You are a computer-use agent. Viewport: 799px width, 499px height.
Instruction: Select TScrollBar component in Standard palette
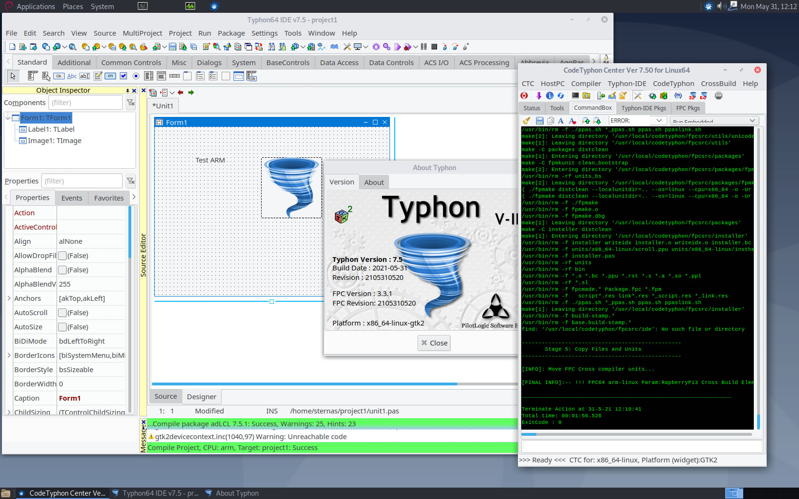pos(175,76)
